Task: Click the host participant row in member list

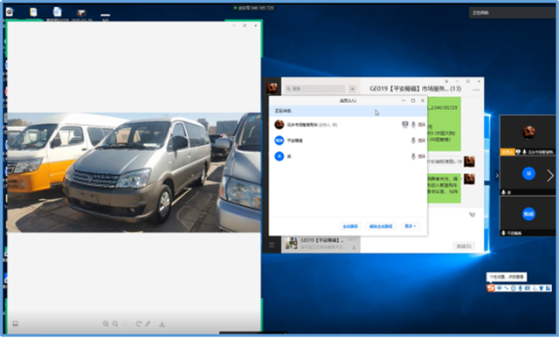Action: 348,124
